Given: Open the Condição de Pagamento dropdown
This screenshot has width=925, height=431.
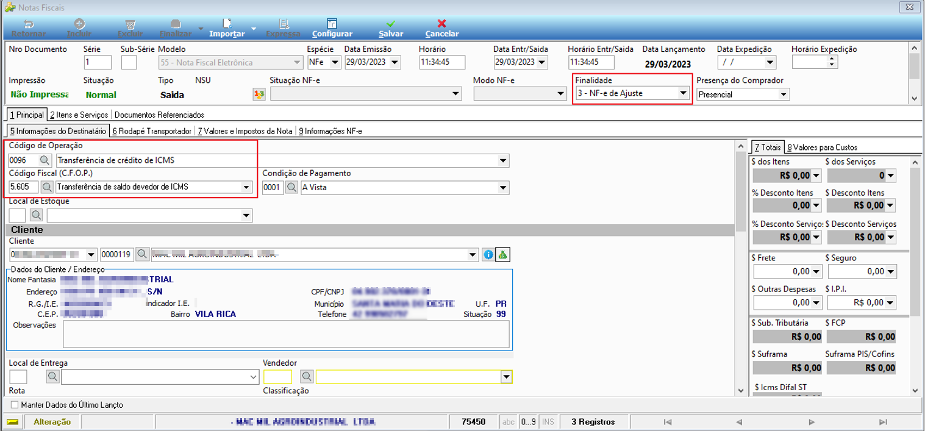Looking at the screenshot, I should point(504,187).
